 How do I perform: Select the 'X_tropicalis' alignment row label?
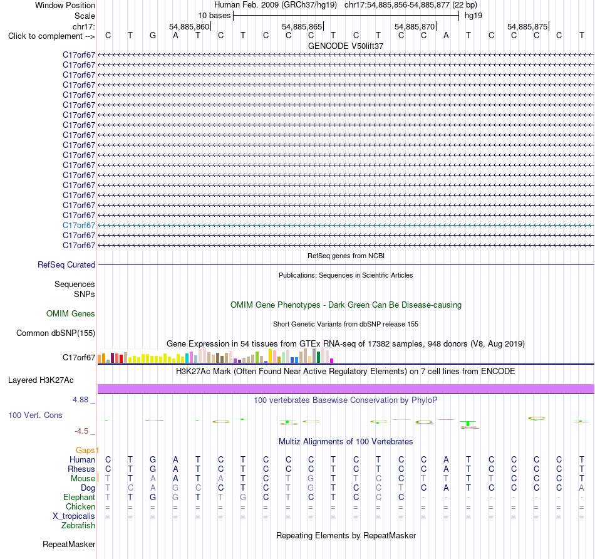pyautogui.click(x=74, y=516)
